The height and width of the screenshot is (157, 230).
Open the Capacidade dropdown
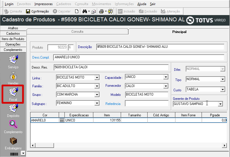tap(166, 77)
